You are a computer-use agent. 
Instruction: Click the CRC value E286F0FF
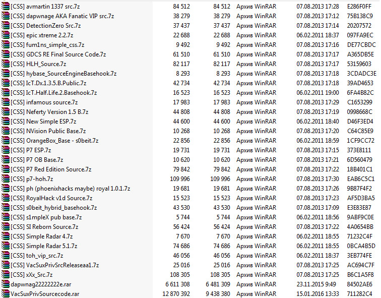coord(359,7)
